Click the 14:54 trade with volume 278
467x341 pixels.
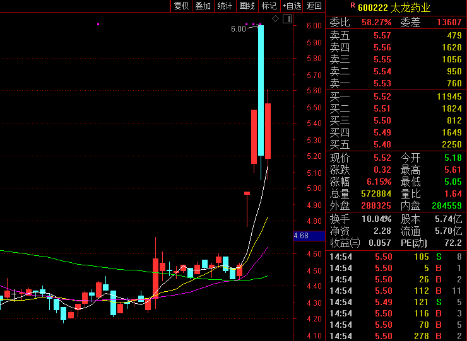(396, 336)
